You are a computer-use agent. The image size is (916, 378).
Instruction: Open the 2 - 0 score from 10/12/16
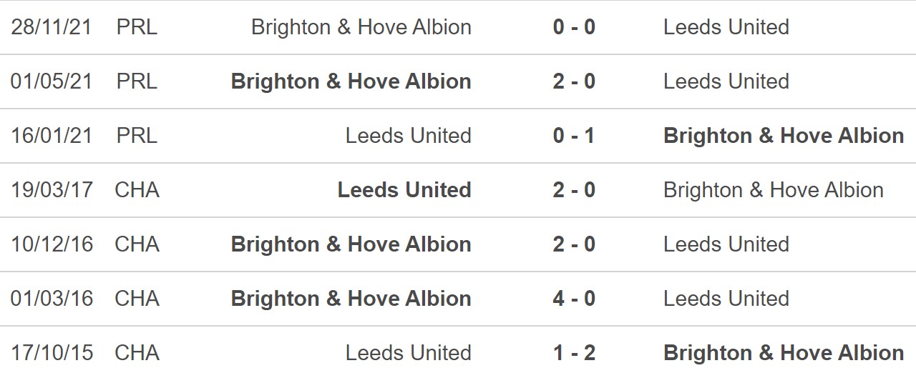pyautogui.click(x=574, y=244)
